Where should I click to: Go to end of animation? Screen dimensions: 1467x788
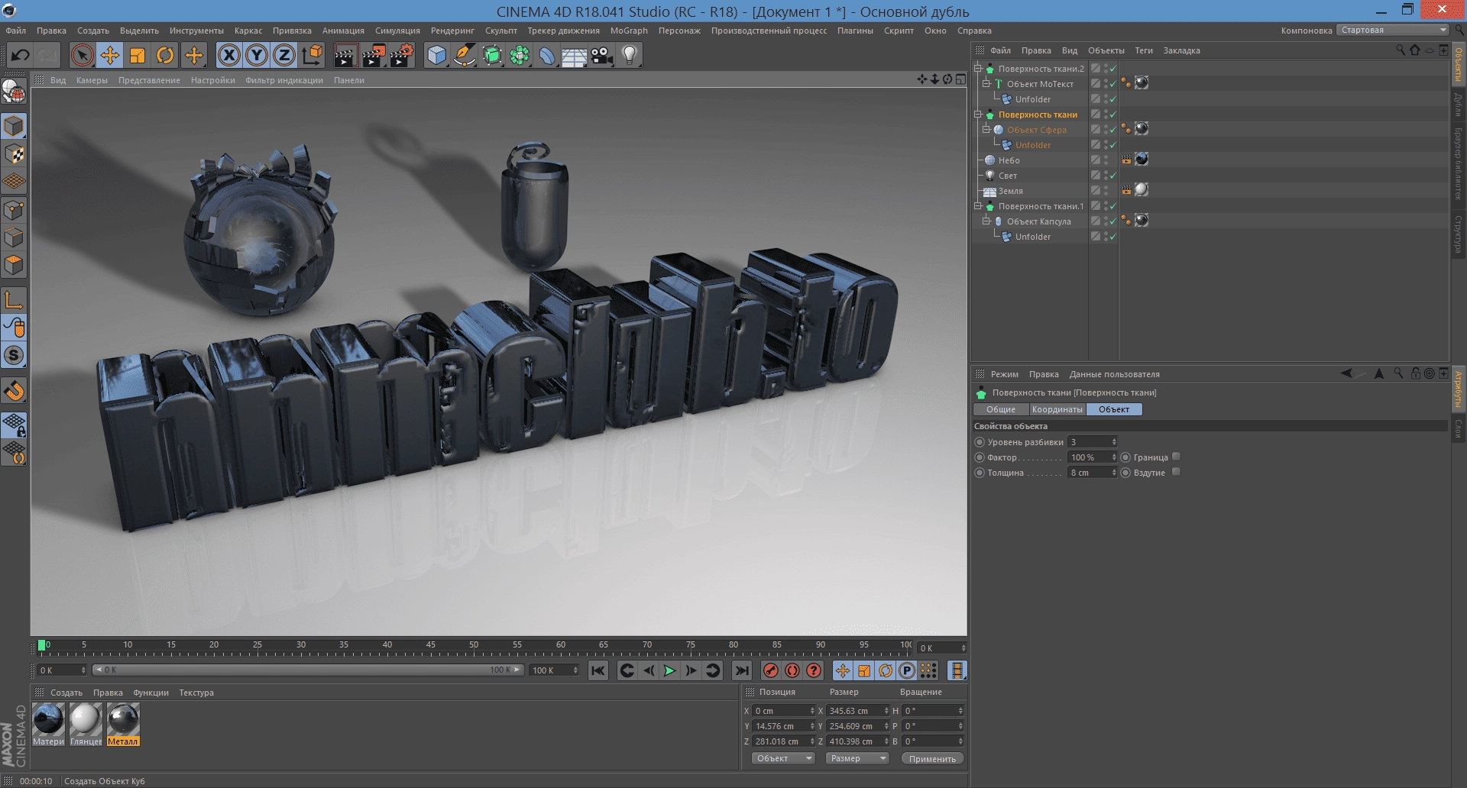click(x=741, y=670)
